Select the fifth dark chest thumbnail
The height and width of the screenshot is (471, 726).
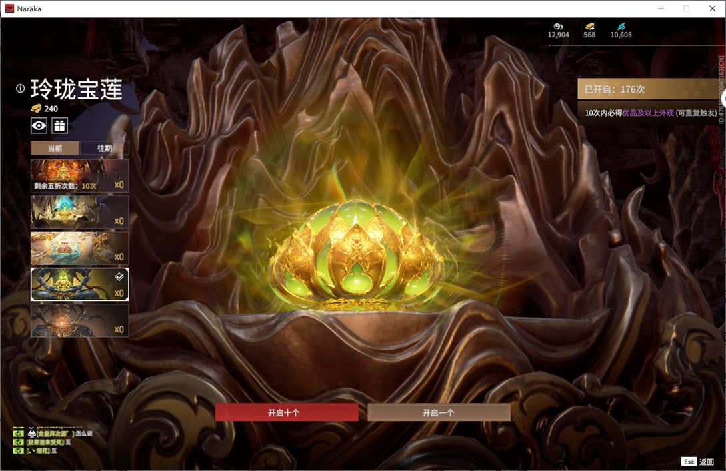click(x=79, y=320)
